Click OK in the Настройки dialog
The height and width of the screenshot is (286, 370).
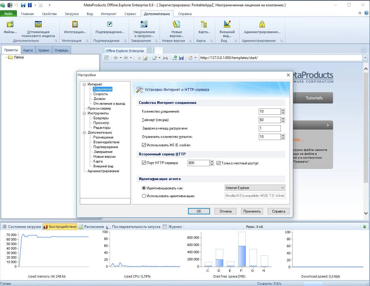199,211
